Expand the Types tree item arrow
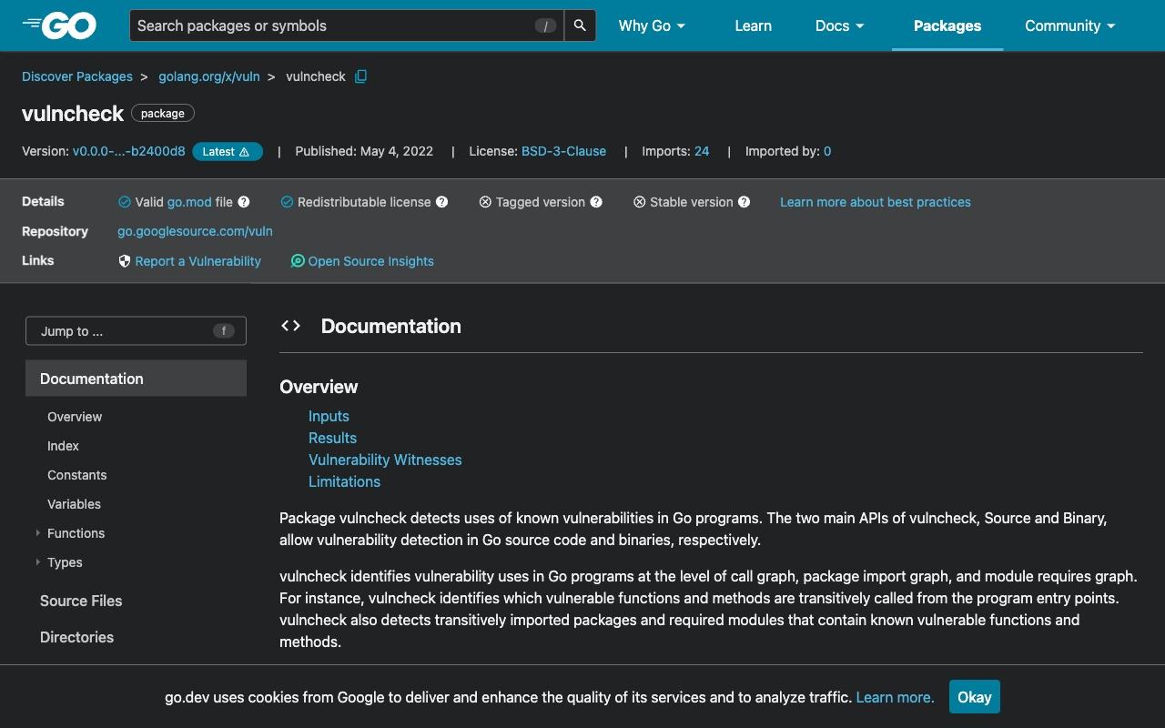 [37, 562]
